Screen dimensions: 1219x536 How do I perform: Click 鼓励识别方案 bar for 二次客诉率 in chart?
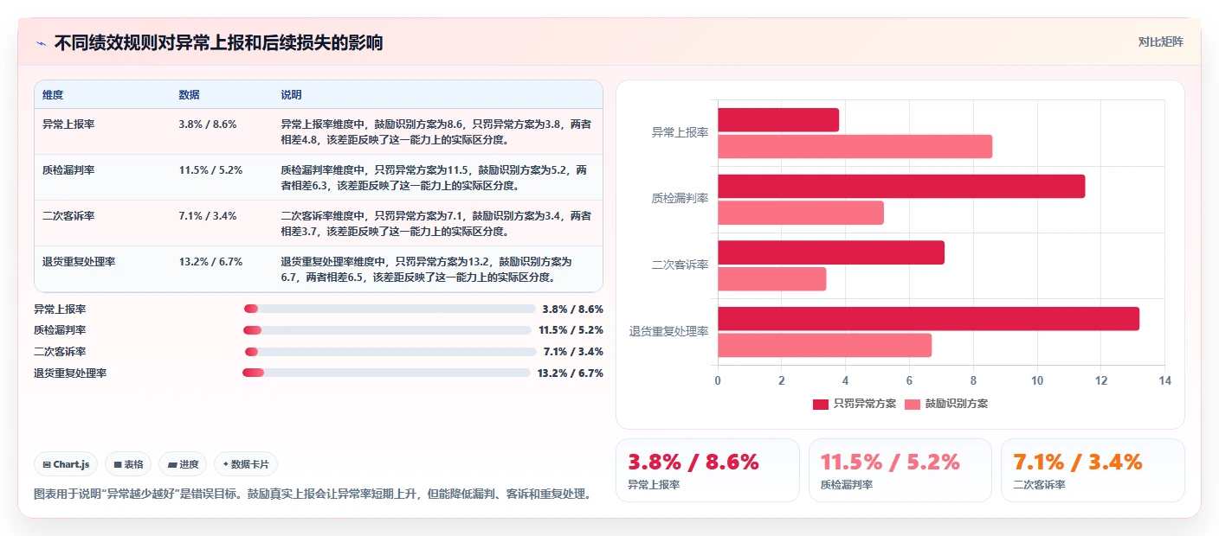(x=771, y=279)
